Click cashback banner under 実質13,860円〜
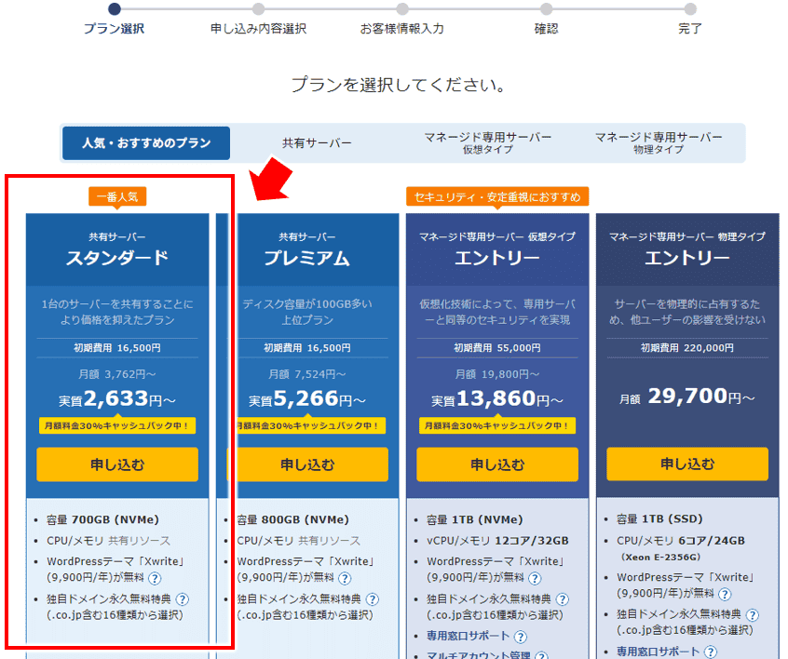This screenshot has width=788, height=659. [x=497, y=425]
